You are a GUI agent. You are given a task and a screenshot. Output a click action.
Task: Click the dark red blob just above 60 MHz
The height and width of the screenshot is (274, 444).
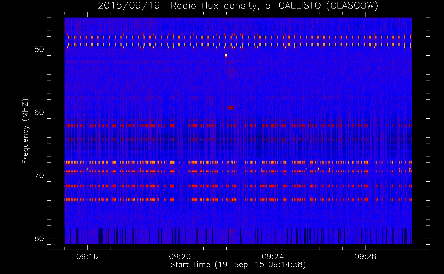pyautogui.click(x=231, y=107)
